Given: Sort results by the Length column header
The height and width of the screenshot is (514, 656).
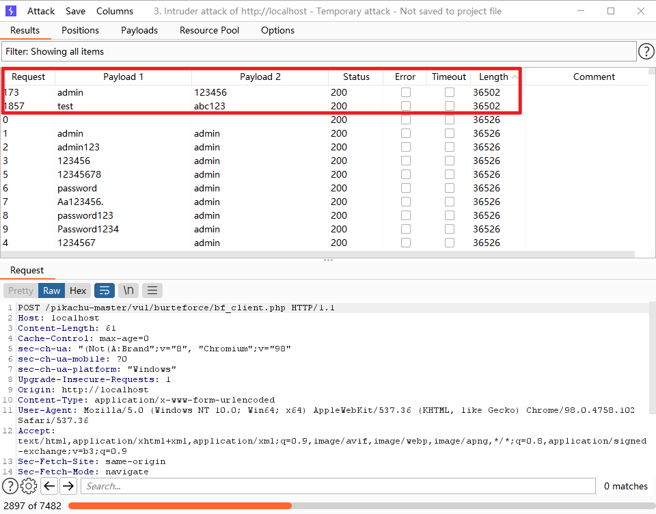Looking at the screenshot, I should pos(493,77).
